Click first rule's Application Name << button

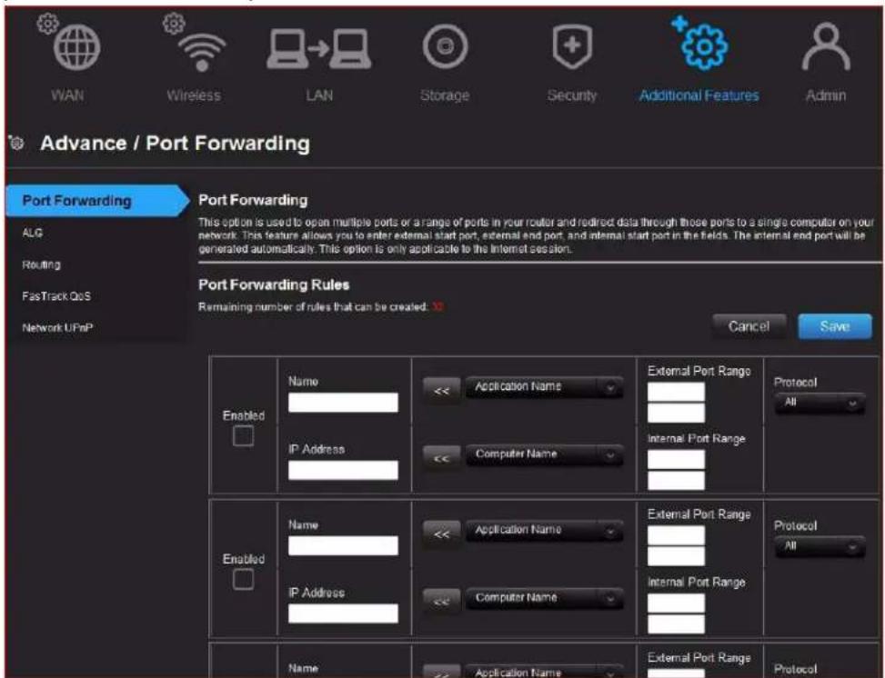point(441,390)
